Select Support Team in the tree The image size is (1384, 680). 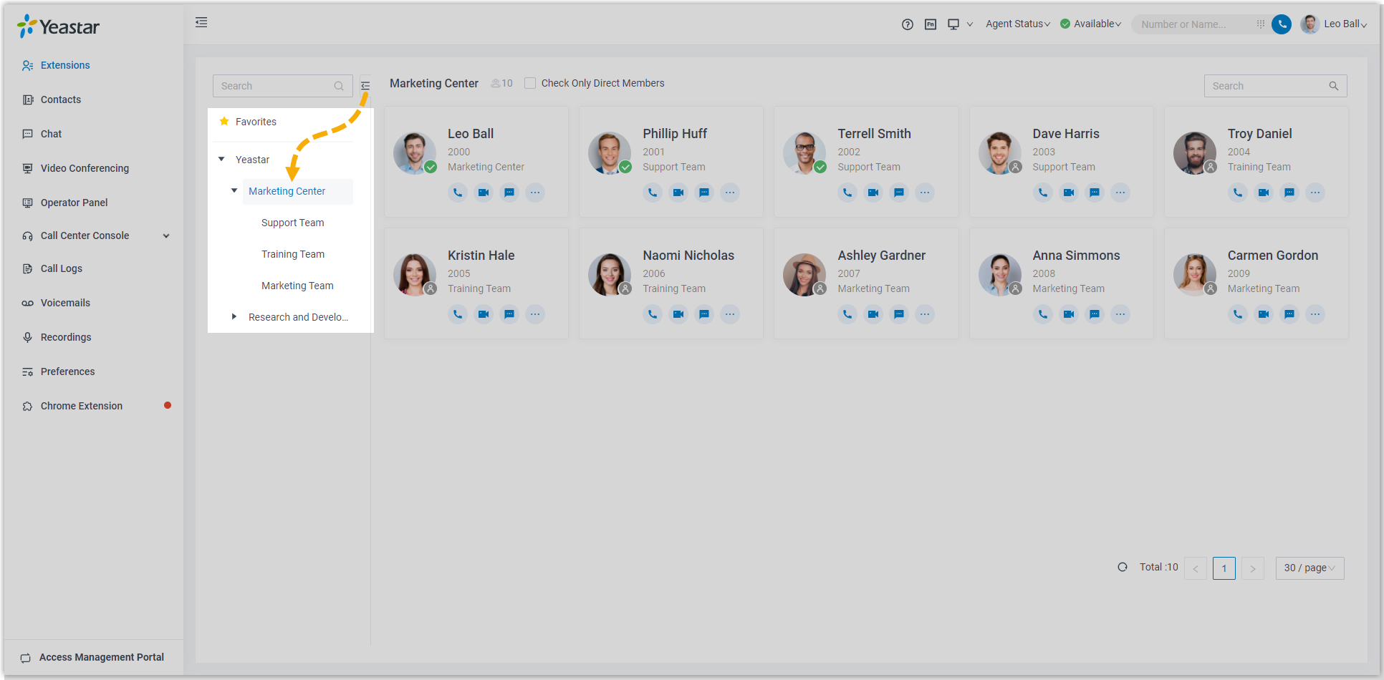[x=292, y=223]
